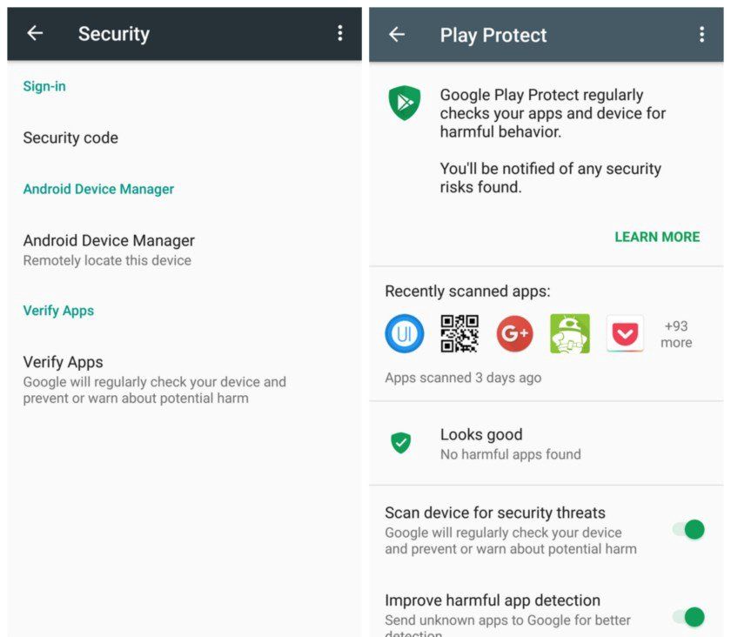
Task: Go back from the Security screen
Action: tap(35, 33)
